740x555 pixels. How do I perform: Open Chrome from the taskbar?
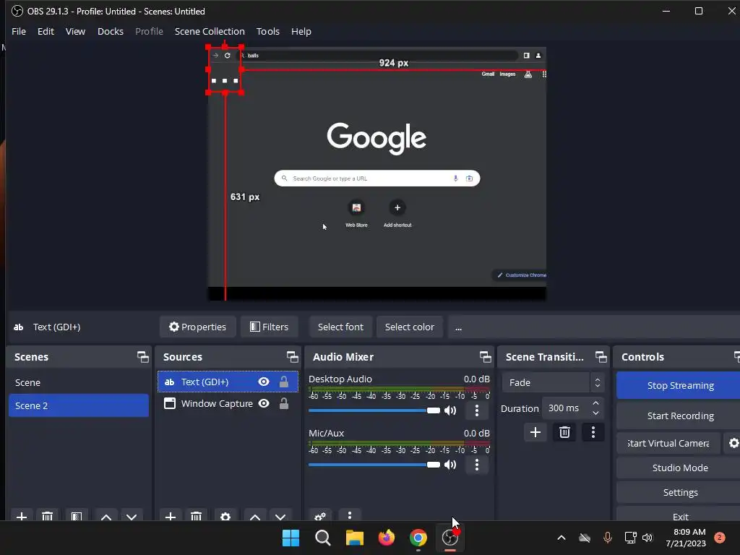click(x=418, y=538)
